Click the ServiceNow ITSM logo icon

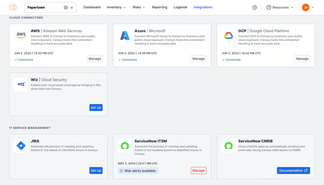[125, 145]
